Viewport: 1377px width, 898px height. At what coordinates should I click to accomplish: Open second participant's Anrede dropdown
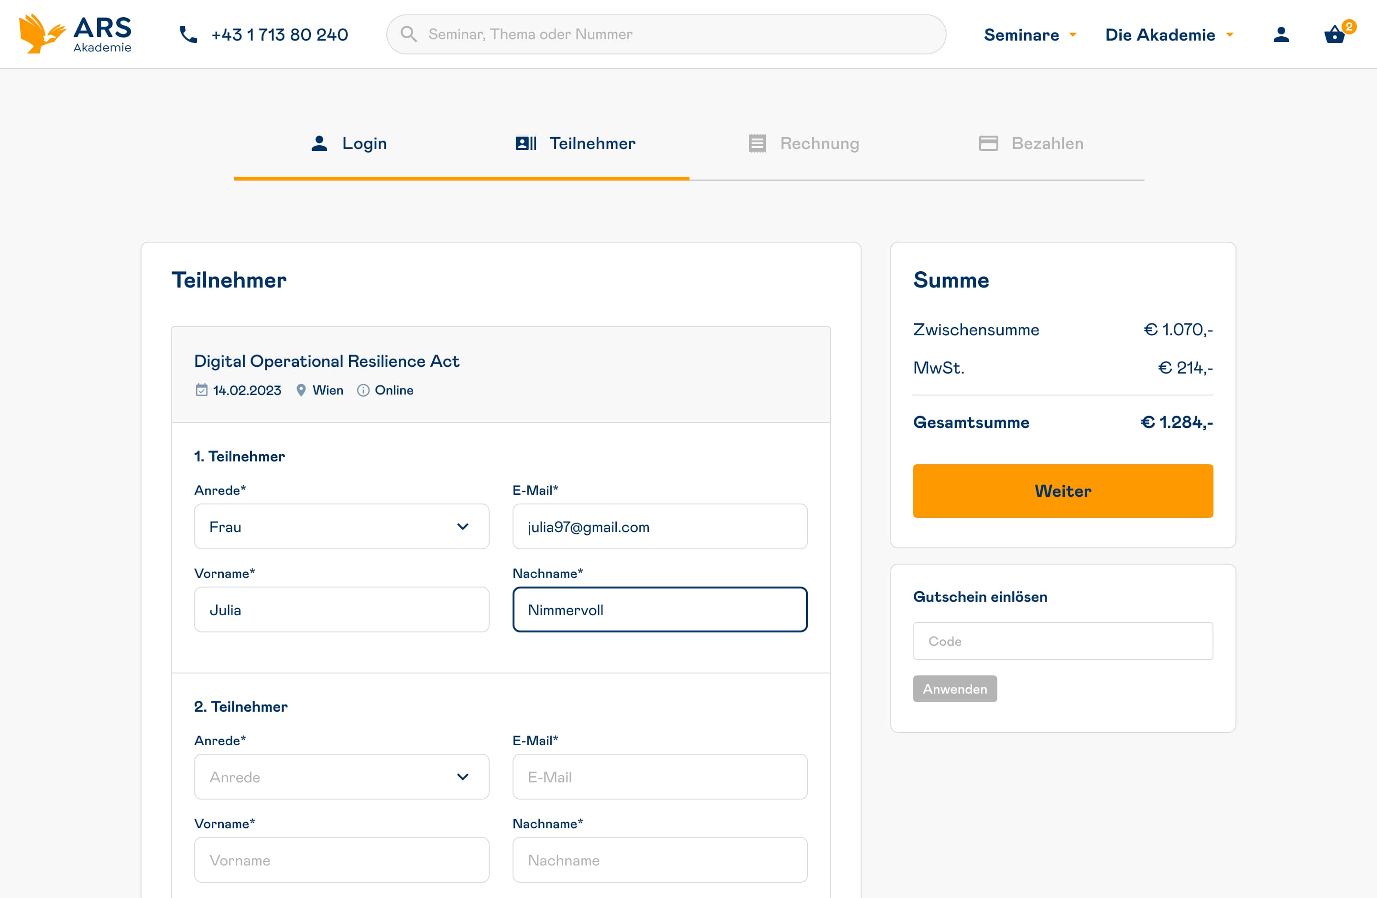(341, 777)
